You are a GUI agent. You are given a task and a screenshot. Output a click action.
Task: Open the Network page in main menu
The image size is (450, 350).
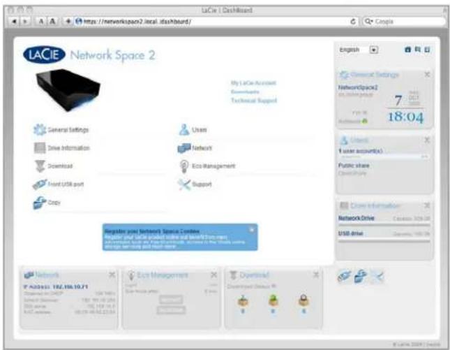coord(195,148)
